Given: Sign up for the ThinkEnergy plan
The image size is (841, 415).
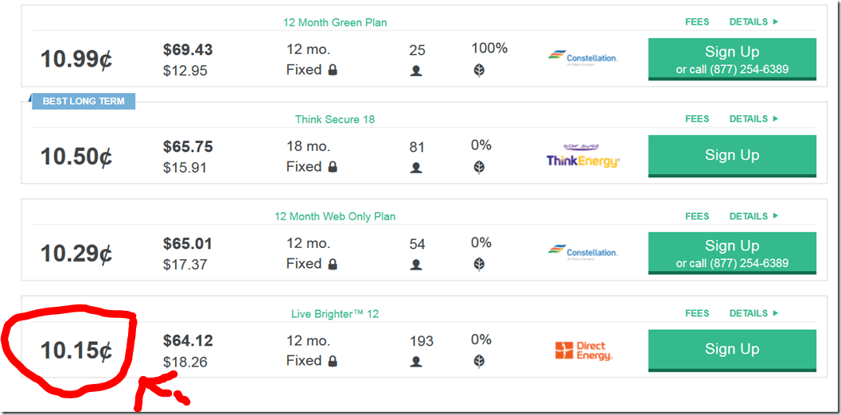Looking at the screenshot, I should (732, 156).
